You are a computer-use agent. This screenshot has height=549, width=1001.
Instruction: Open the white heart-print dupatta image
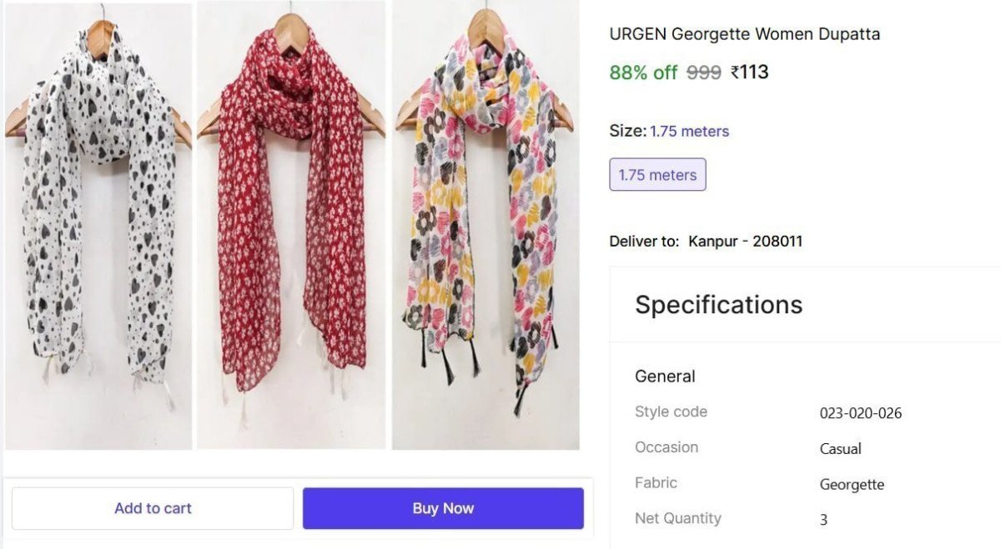(x=98, y=225)
